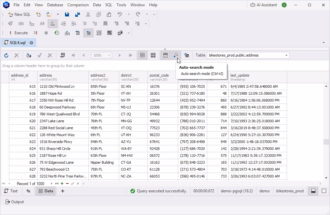Open the execution history clock icon

[x=57, y=33]
